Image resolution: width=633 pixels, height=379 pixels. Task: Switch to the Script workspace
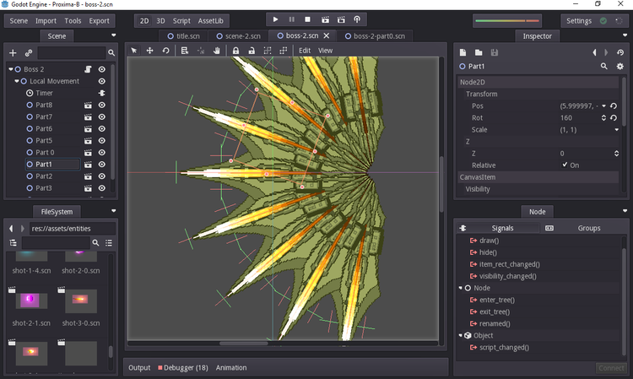point(181,20)
